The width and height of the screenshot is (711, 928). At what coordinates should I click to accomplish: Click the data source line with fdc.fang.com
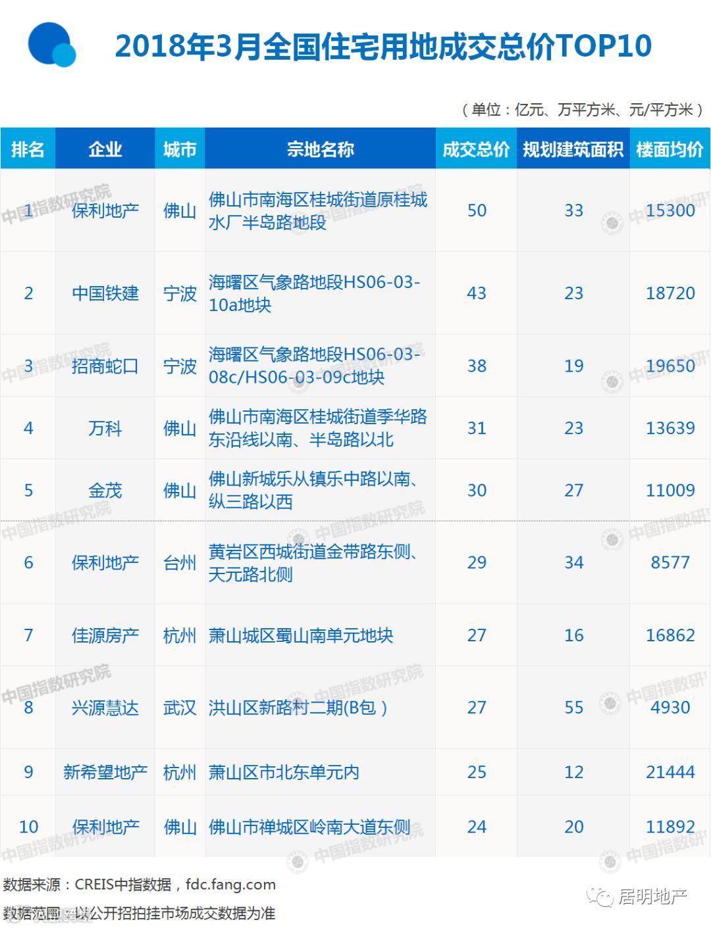coord(139,885)
